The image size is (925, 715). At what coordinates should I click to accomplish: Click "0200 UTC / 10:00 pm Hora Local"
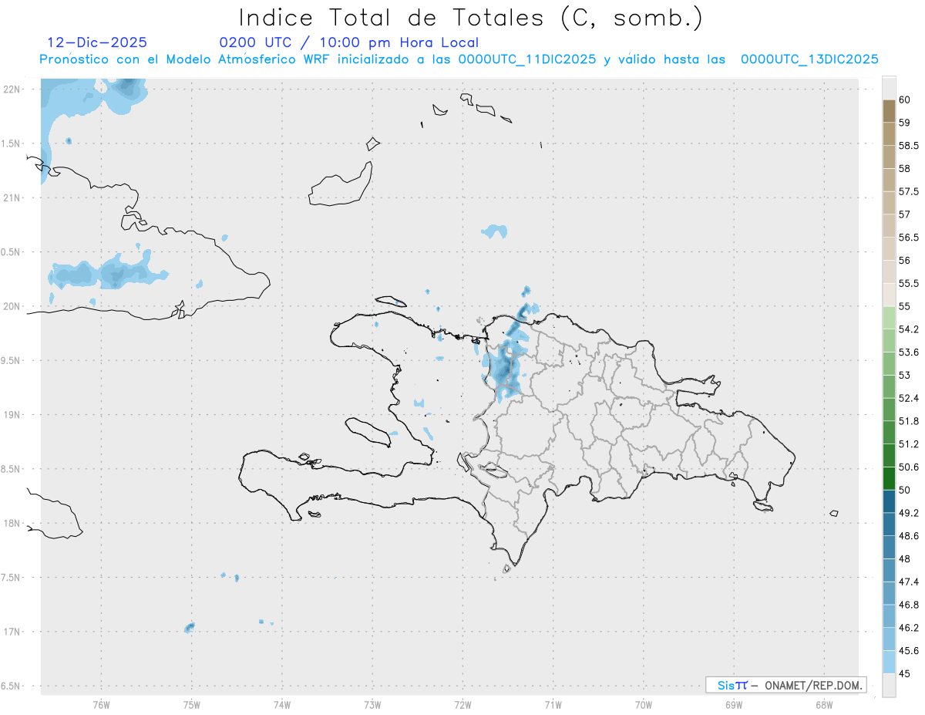click(349, 42)
